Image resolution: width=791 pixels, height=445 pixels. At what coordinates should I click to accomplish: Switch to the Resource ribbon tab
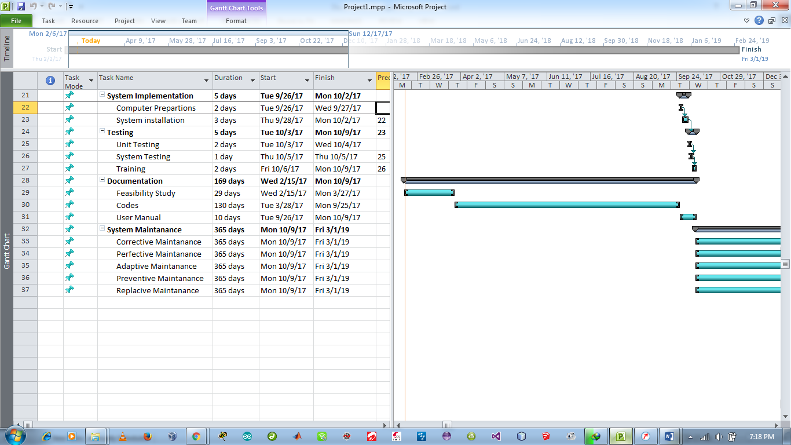(x=85, y=20)
